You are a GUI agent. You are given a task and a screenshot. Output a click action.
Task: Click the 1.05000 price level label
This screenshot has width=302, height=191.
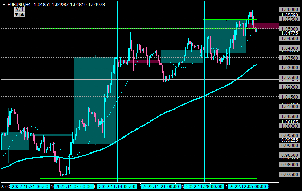coord(290,29)
